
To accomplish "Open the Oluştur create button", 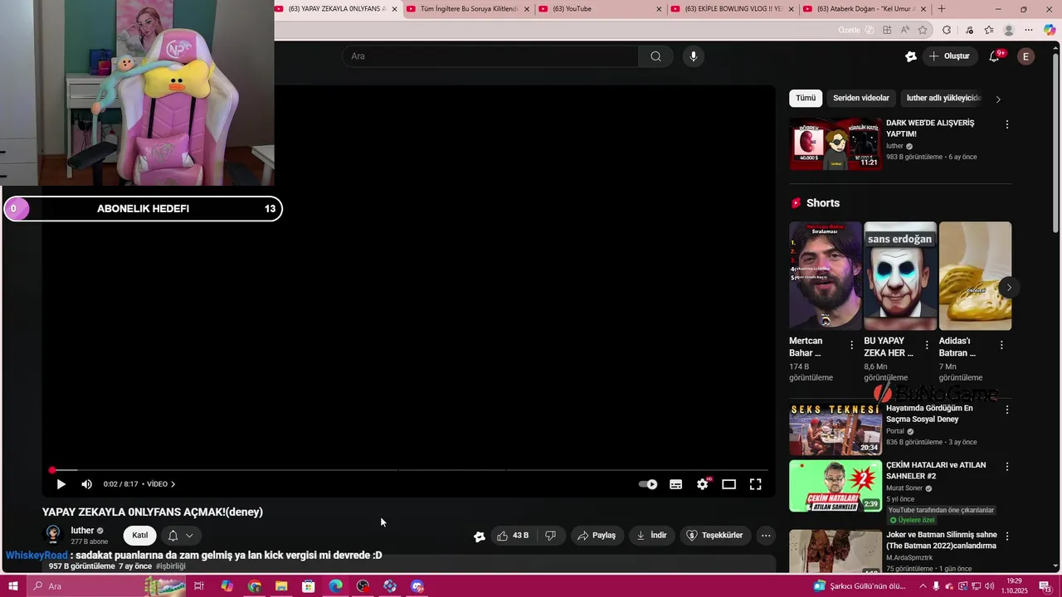I will click(949, 56).
